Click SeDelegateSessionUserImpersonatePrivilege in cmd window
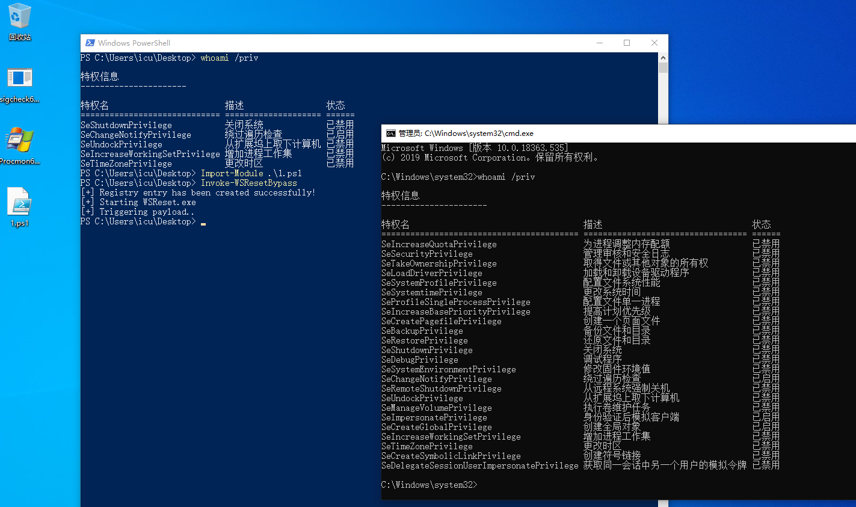 [x=480, y=466]
